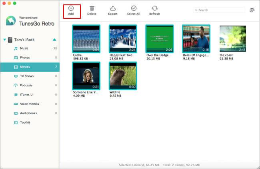Open the iTunes U category

30,95
